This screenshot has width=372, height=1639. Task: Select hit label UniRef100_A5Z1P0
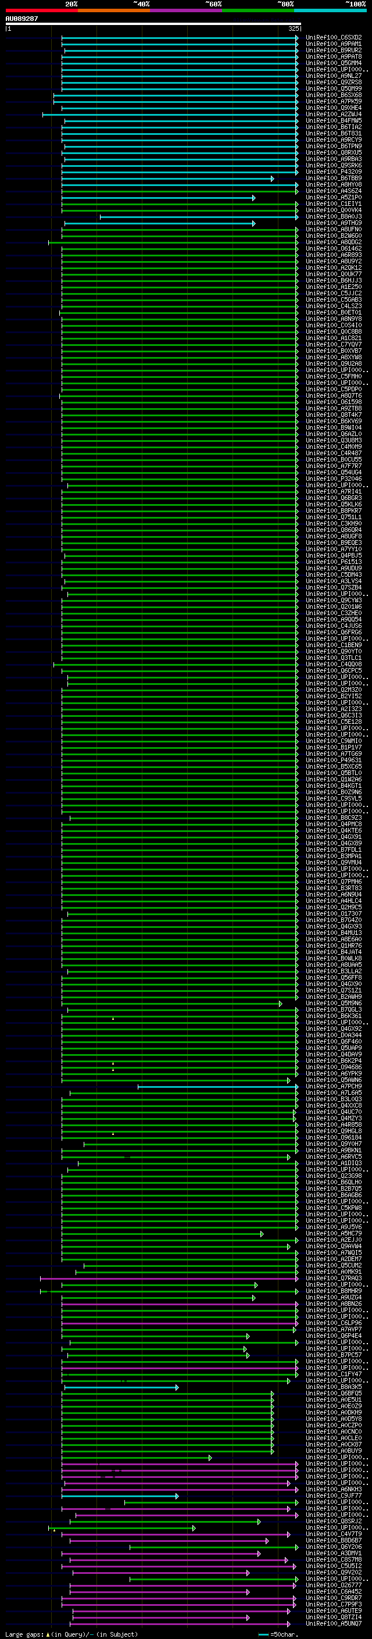333,197
